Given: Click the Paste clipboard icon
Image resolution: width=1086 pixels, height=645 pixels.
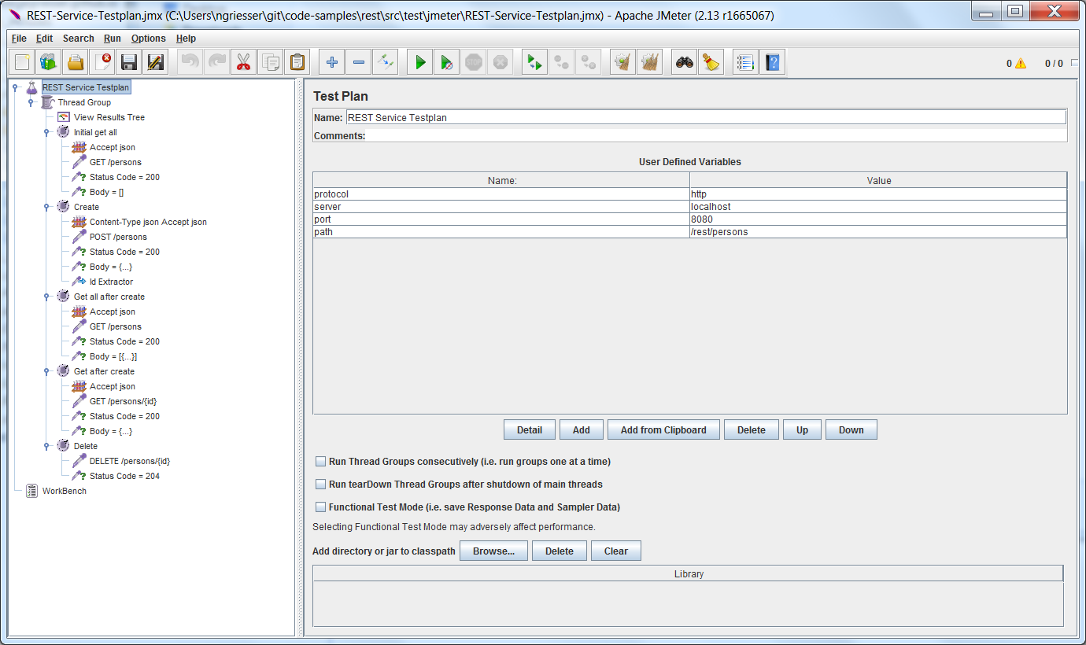Looking at the screenshot, I should click(x=297, y=62).
